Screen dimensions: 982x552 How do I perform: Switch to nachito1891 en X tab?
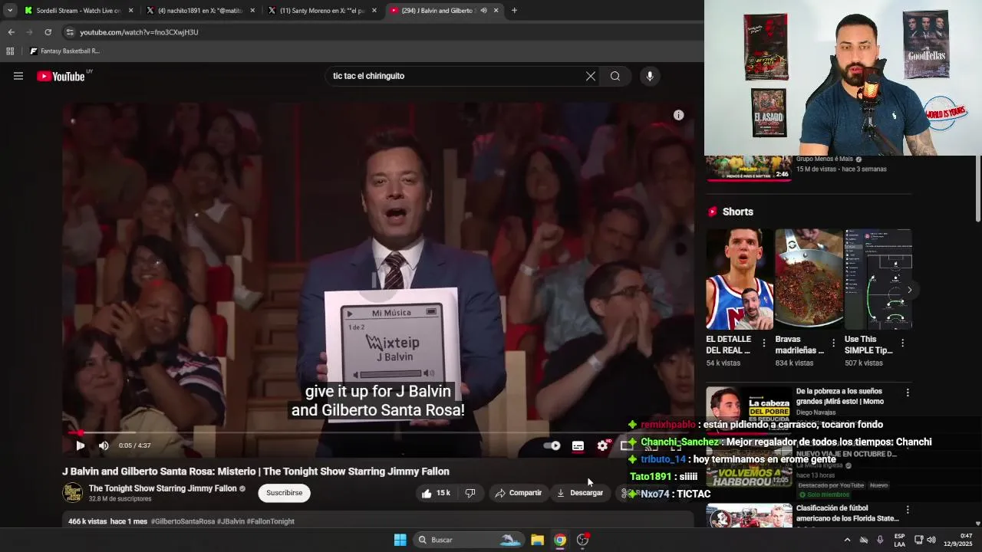[x=199, y=11]
